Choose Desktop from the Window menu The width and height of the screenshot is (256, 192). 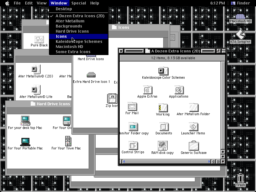(x=78, y=9)
